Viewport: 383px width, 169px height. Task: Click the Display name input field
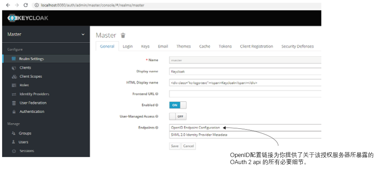245,72
